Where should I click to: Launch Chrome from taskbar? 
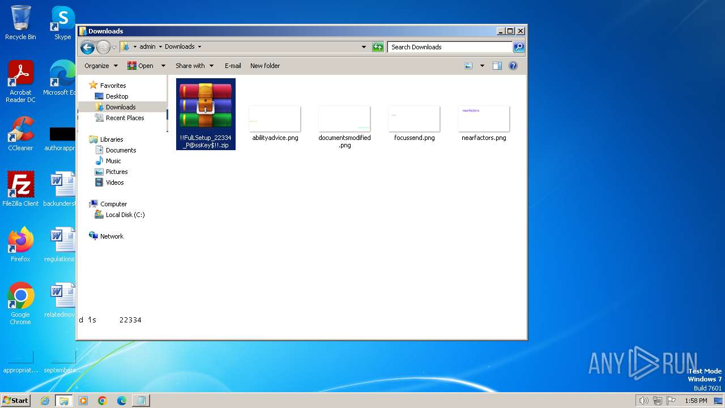click(x=103, y=401)
